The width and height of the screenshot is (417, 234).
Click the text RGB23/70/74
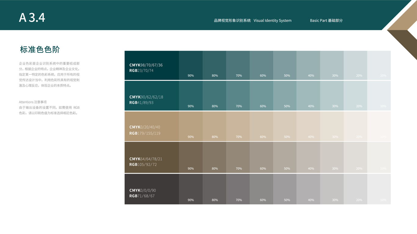(x=141, y=71)
